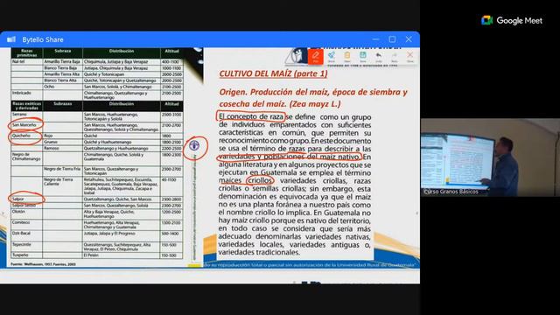Maximize the Bytello Share window
This screenshot has width=560, height=315.
392,39
